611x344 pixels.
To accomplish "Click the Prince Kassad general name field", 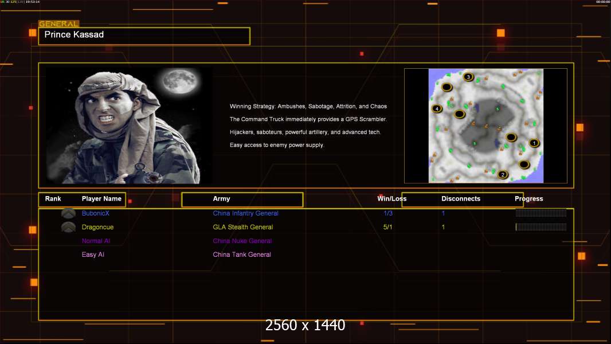I will (144, 36).
